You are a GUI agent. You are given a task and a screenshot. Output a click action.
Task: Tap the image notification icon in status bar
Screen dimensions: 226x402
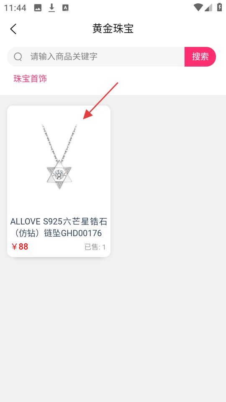pos(38,8)
